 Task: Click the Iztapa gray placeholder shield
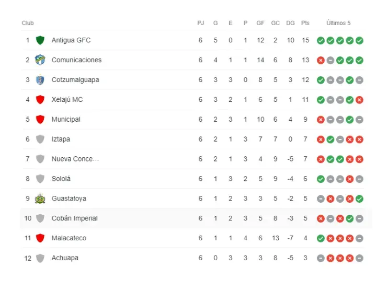tap(40, 139)
